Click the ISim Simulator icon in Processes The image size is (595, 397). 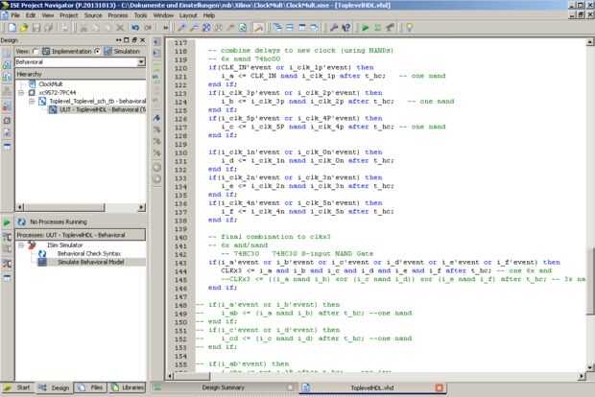[x=32, y=245]
